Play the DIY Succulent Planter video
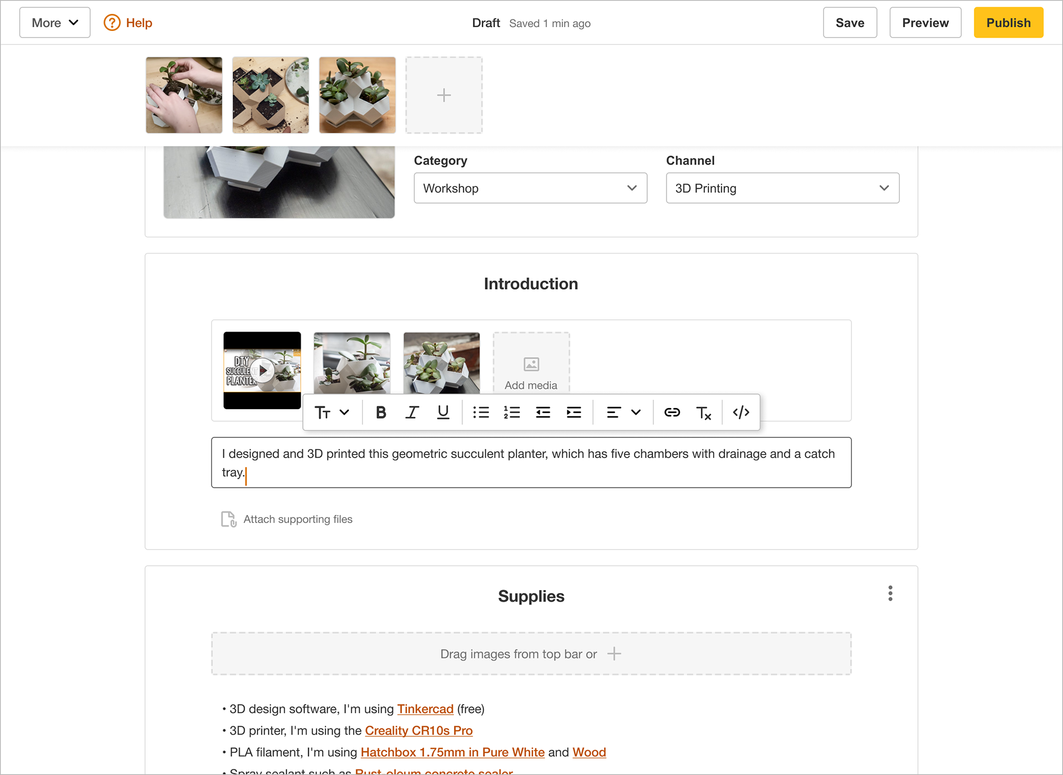Screen dimensions: 1063x775 tap(262, 370)
